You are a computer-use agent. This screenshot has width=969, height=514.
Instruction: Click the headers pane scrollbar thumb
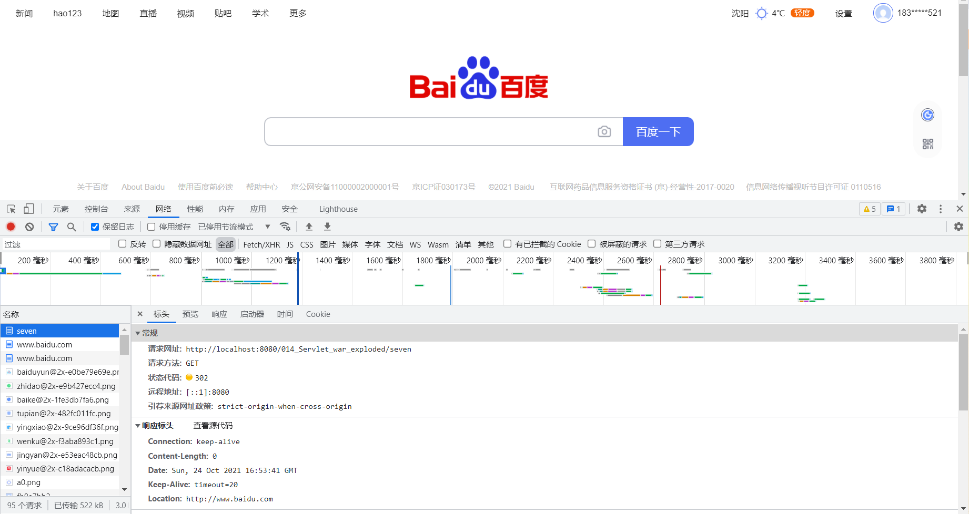963,372
